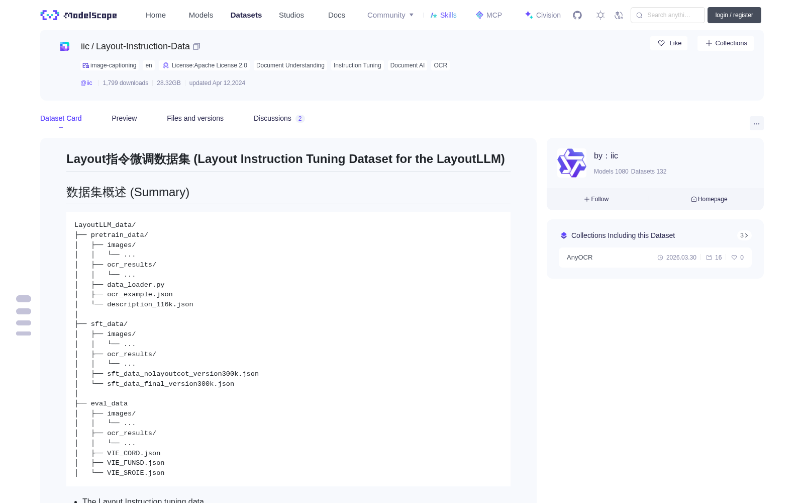Click 'ocr_example.json' in the tree
Image resolution: width=804 pixels, height=503 pixels.
[140, 294]
